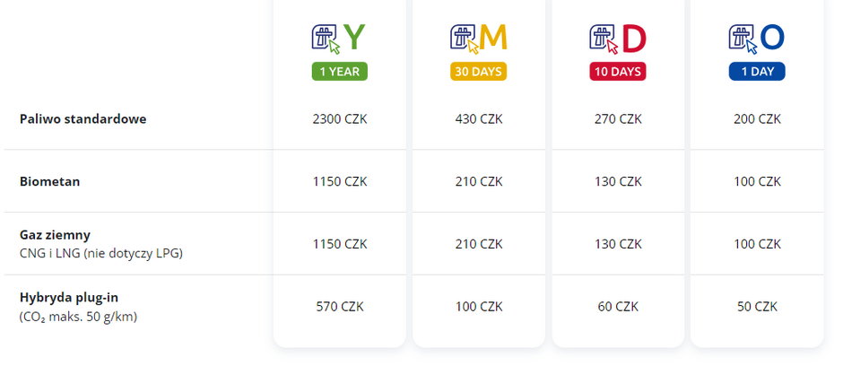Select the red 10 DAYS badge
Image resolution: width=843 pixels, height=366 pixels.
pyautogui.click(x=618, y=72)
